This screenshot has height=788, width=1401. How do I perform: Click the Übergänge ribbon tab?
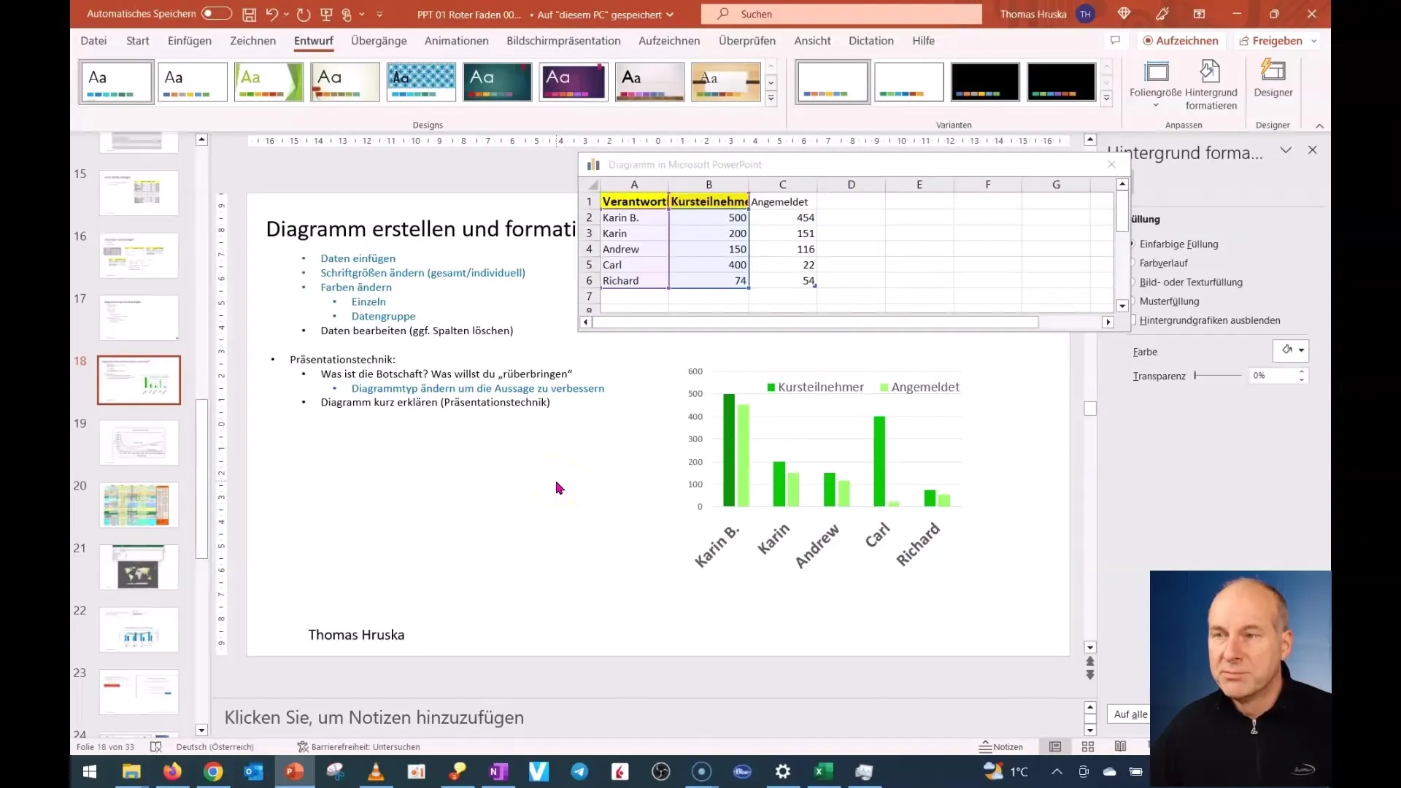tap(379, 40)
